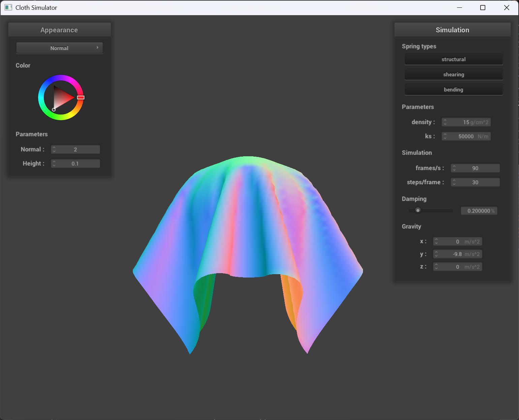Click the 'Color' section label

[x=23, y=65]
